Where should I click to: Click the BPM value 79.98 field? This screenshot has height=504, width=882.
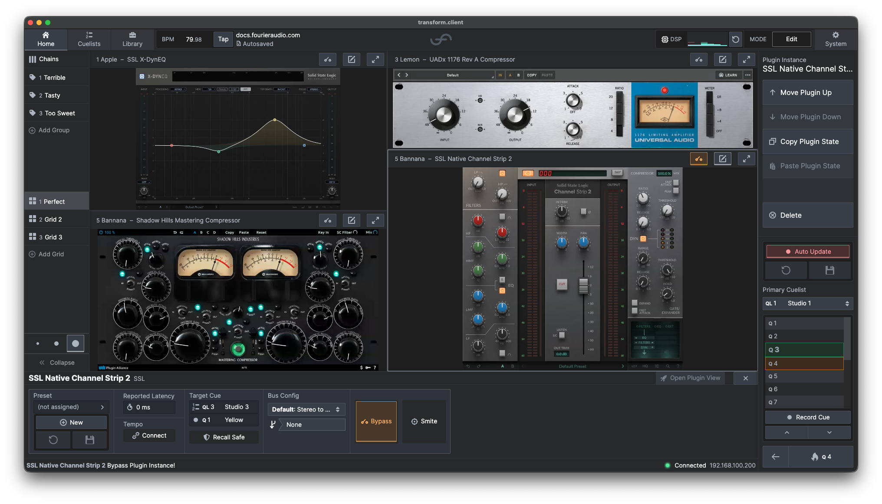pos(194,39)
